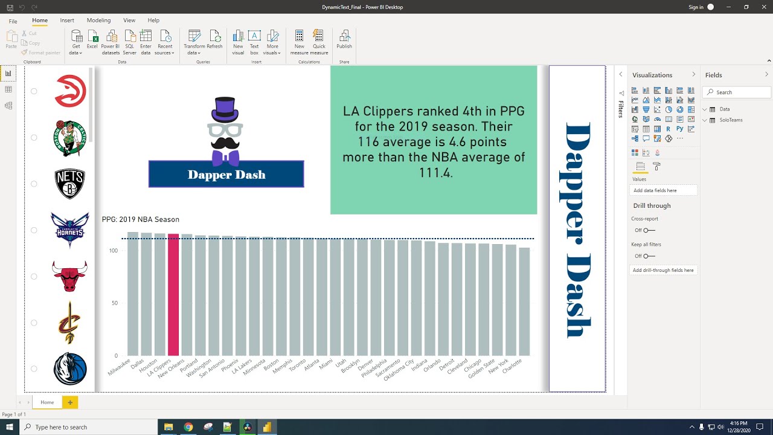
Task: Pick the R script visual
Action: pyautogui.click(x=669, y=129)
